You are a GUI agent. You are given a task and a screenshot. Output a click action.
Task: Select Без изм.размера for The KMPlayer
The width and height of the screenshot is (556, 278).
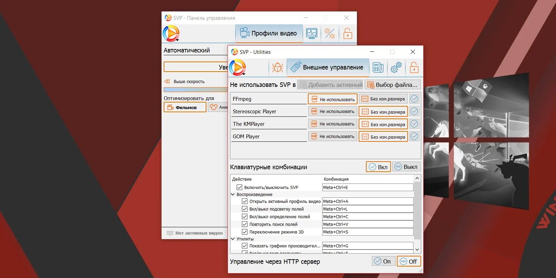pyautogui.click(x=383, y=124)
